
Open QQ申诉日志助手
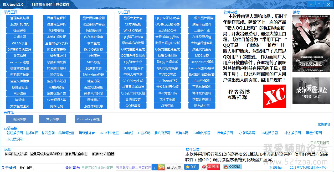pyautogui.click(x=167, y=18)
